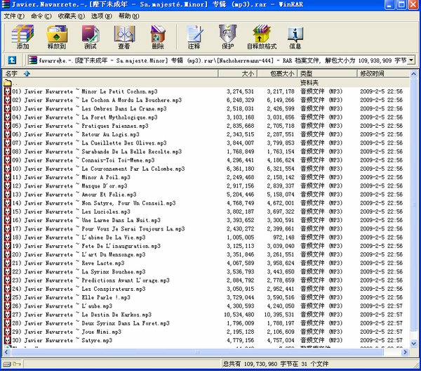Click the 测试 (Test) toolbar icon
Image resolution: width=421 pixels, height=371 pixels.
pyautogui.click(x=91, y=37)
